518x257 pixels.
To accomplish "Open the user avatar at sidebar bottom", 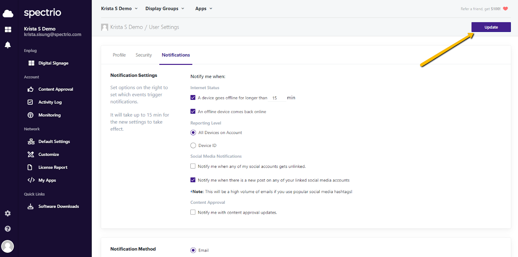I will (x=8, y=246).
